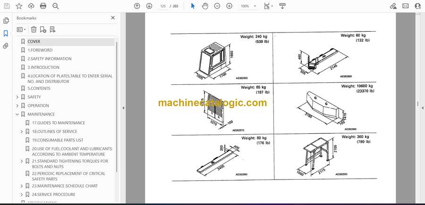425x205 pixels.
Task: Open 20.USE OF FUEL,COOLANT AND LUBRICANTS bookmark
Action: click(72, 151)
